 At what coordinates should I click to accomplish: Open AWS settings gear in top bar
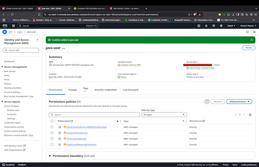(x=221, y=26)
